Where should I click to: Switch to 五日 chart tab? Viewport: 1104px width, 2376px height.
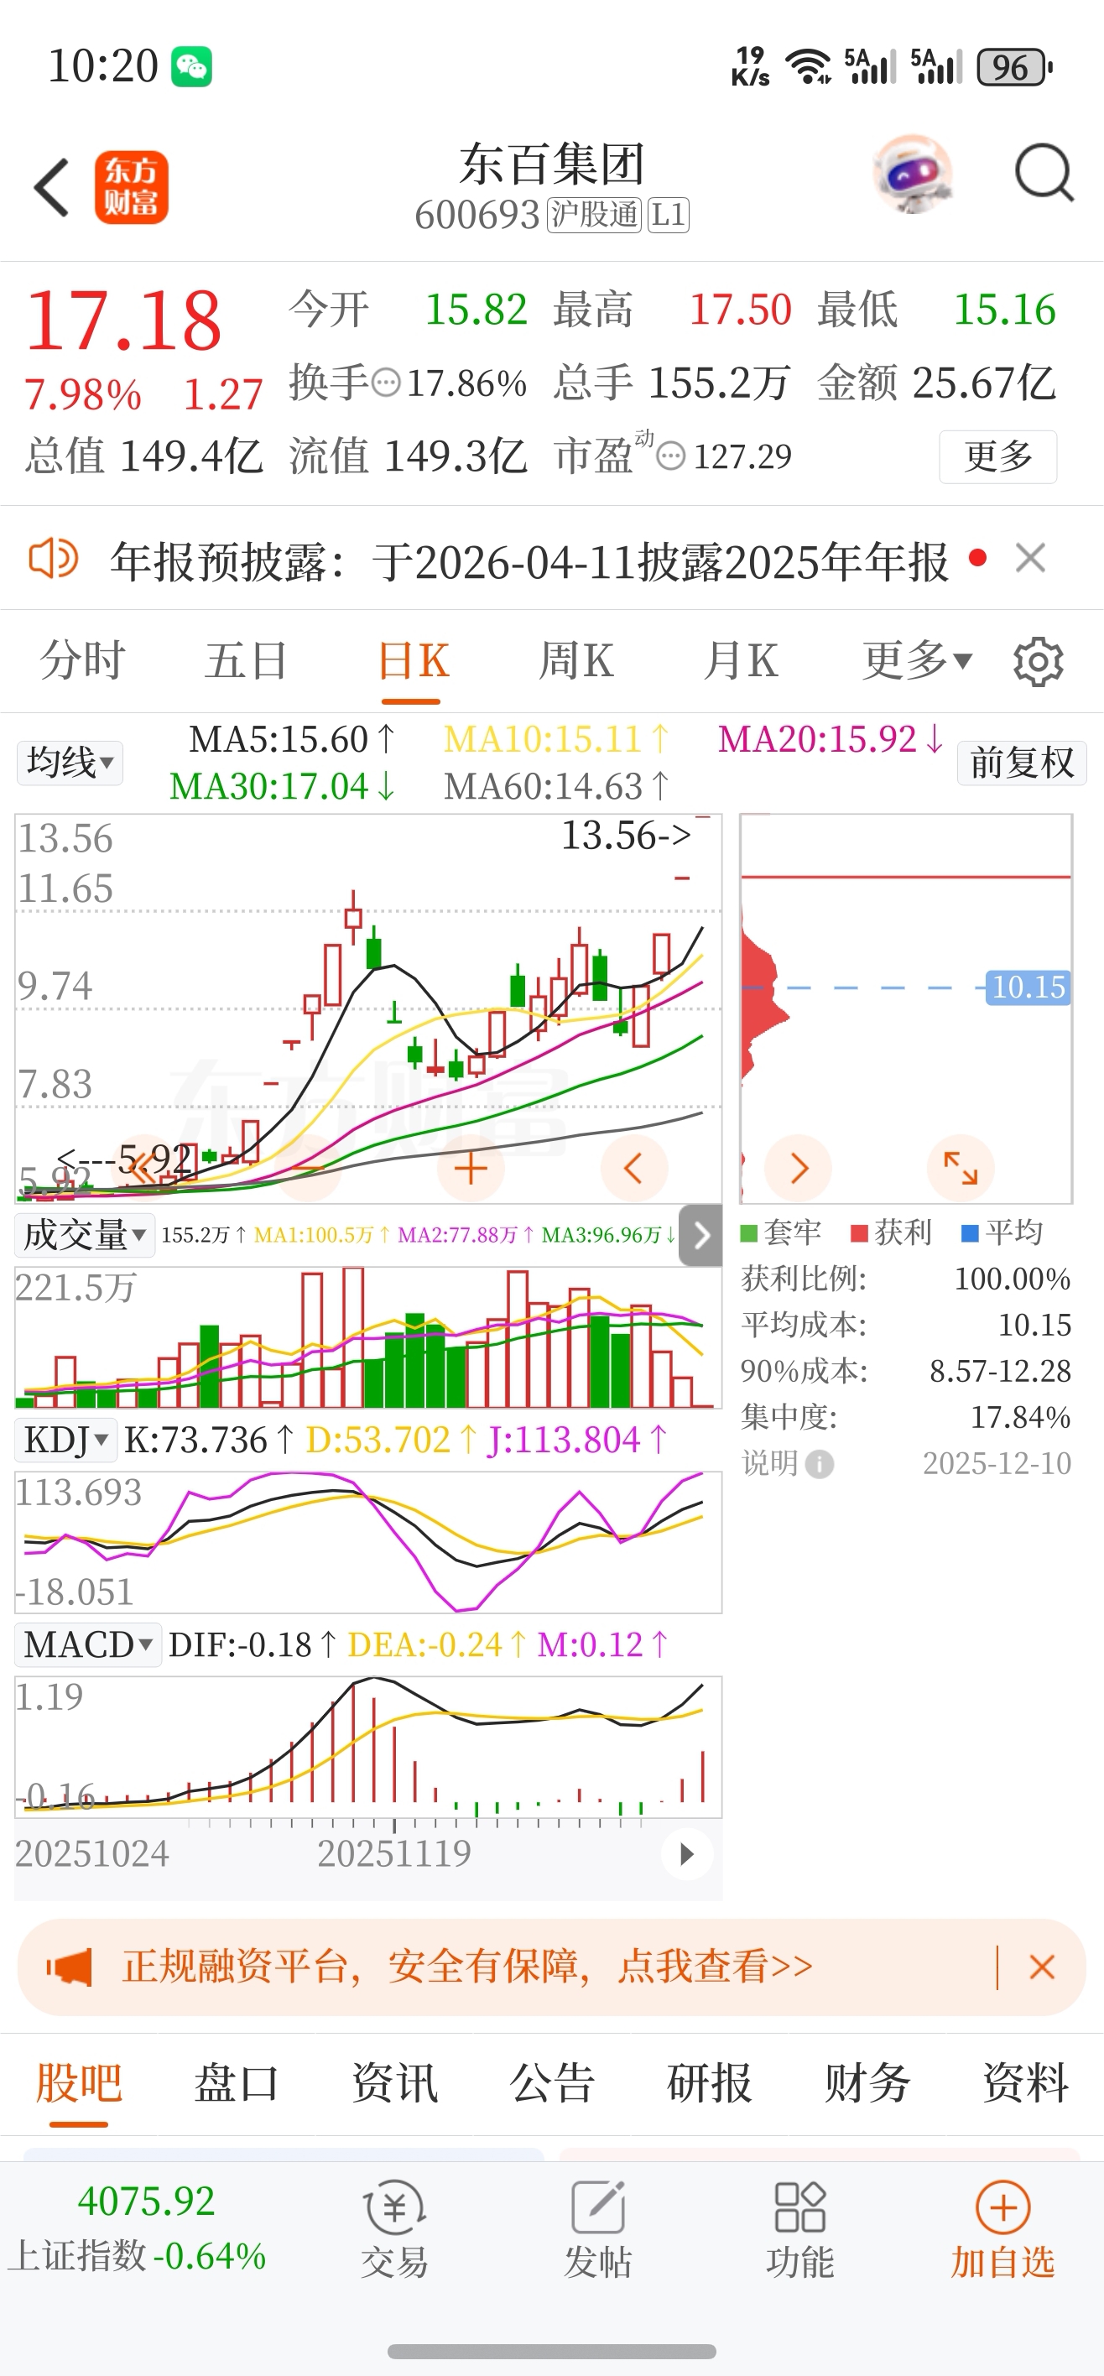coord(247,660)
